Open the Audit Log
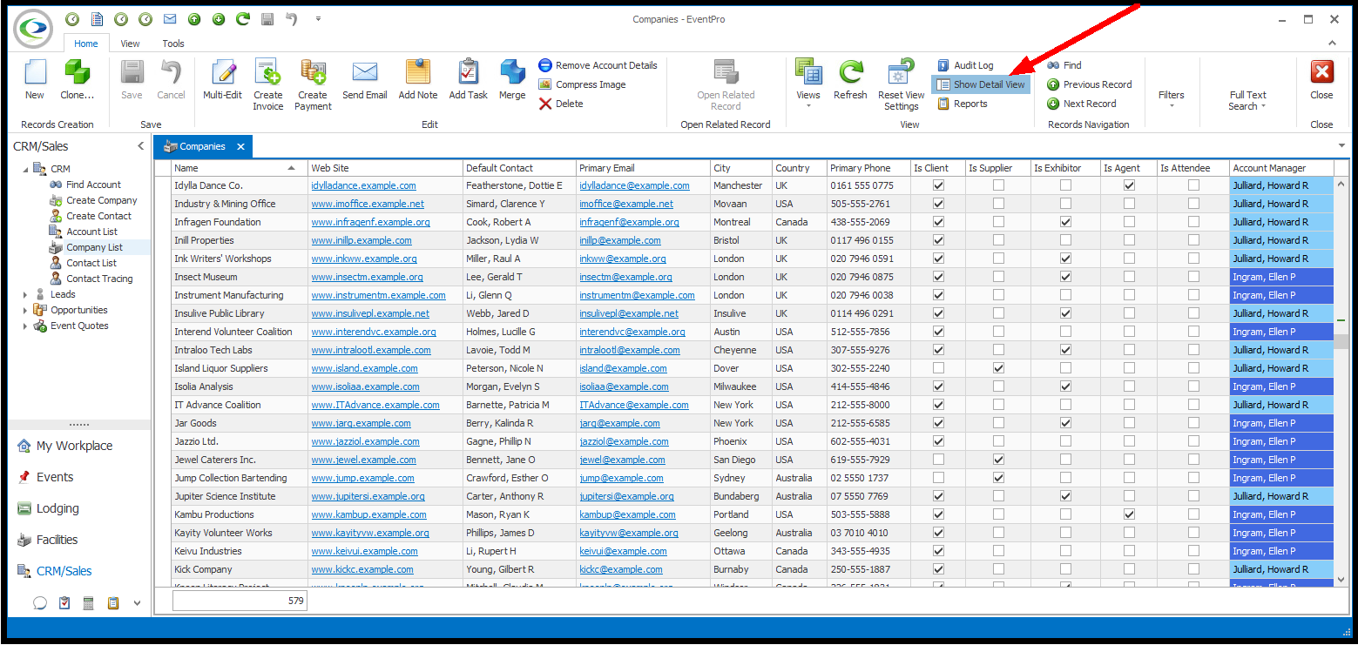 point(965,65)
